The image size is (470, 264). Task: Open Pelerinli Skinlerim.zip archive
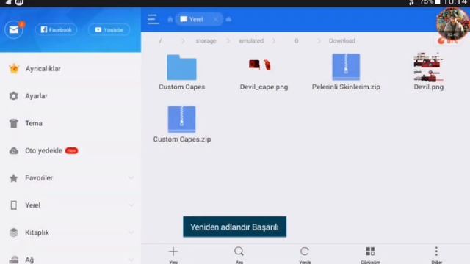pos(346,72)
